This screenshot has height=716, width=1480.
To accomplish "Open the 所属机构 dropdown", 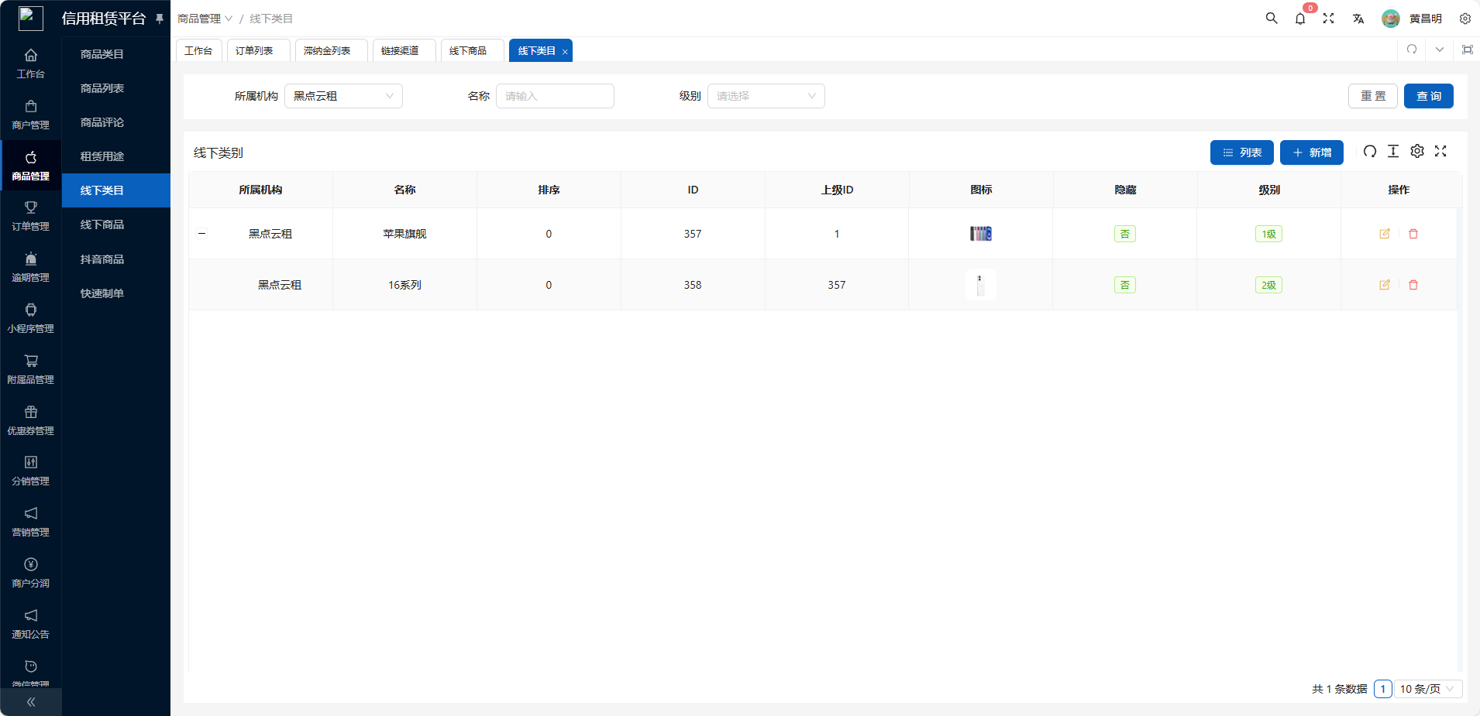I will (x=343, y=96).
